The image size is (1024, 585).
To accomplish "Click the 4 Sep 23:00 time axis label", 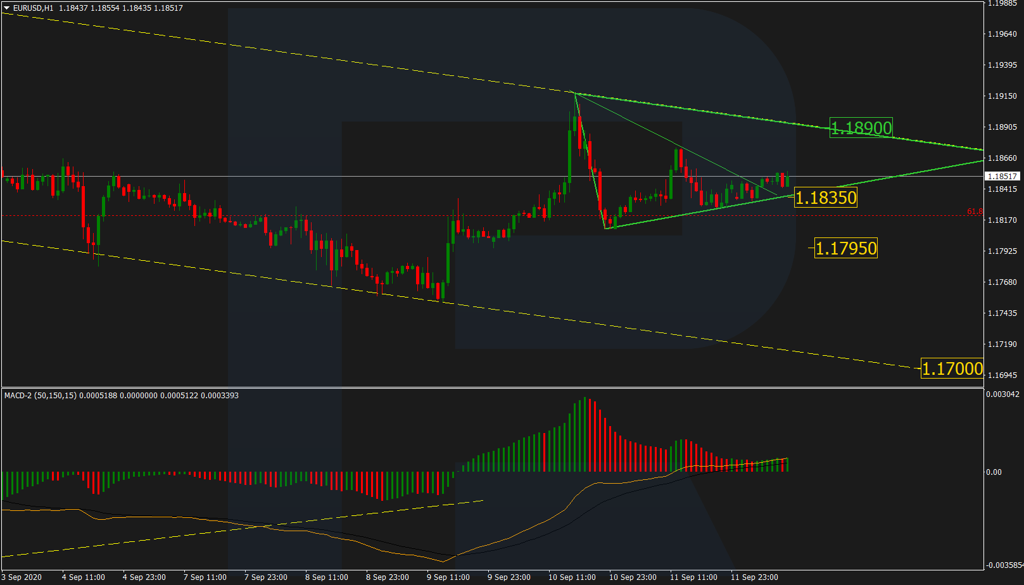I will click(x=144, y=577).
